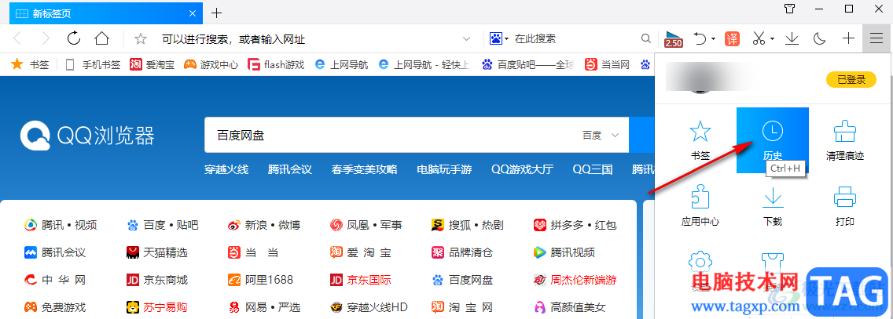The width and height of the screenshot is (893, 319).
Task: Open the Baidu paw search engine dropdown
Action: (499, 38)
